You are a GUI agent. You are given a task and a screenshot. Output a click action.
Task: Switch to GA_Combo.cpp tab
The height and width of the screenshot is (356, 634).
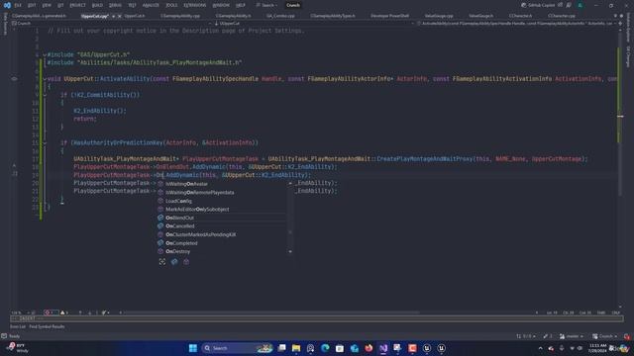coord(280,16)
